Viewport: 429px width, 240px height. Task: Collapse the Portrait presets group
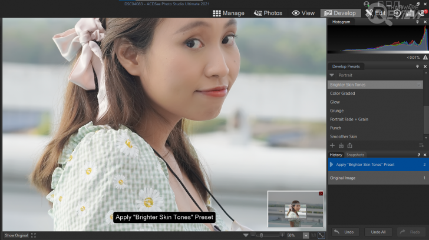(x=332, y=75)
